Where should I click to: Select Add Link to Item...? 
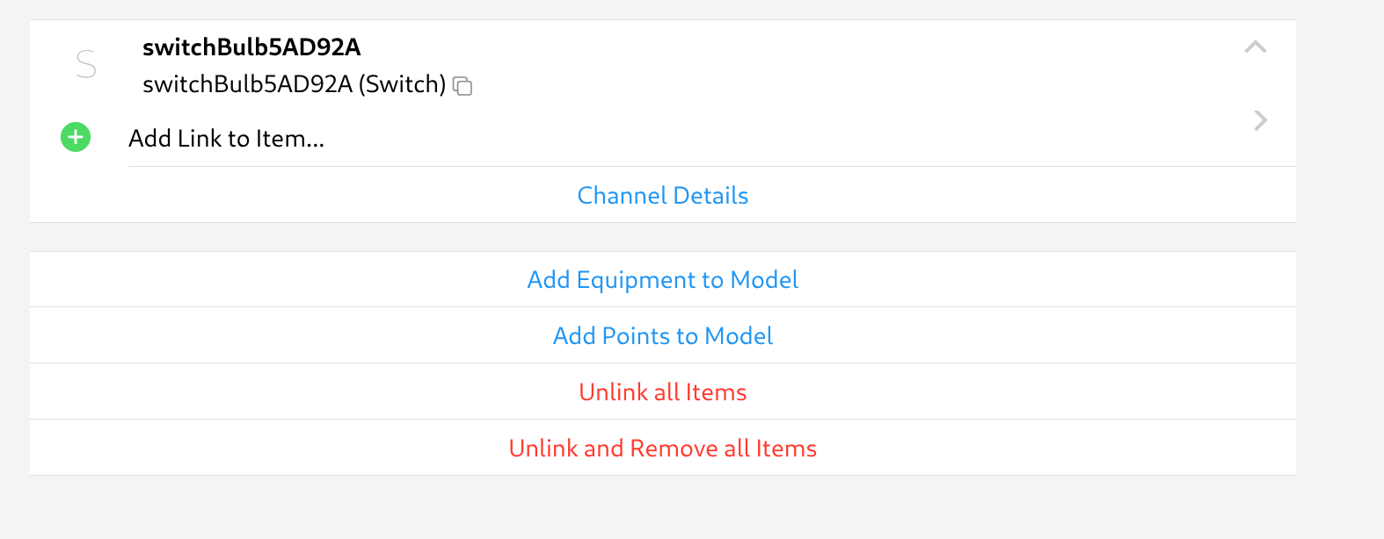pos(227,139)
